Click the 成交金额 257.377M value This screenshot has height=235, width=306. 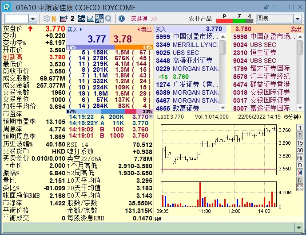51,85
